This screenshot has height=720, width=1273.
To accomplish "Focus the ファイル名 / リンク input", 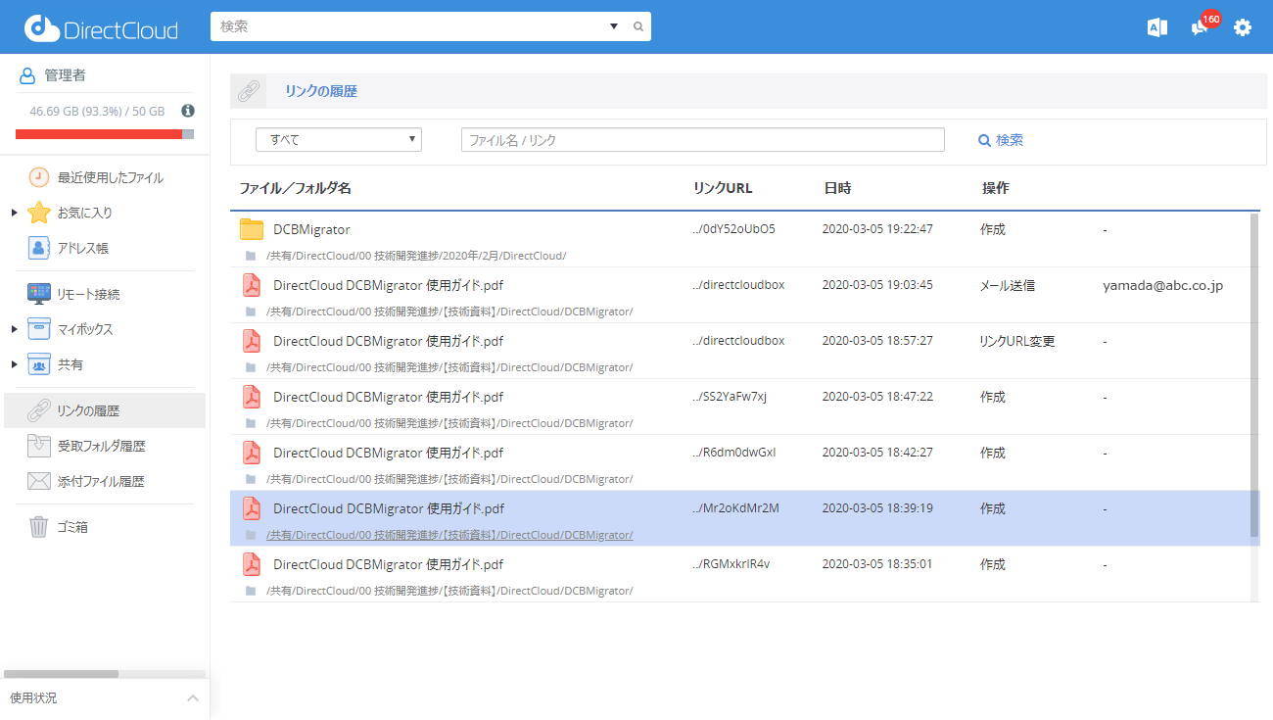I will (x=703, y=140).
